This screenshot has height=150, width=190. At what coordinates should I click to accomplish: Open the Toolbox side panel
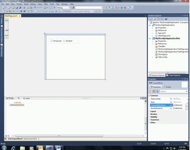(2, 20)
